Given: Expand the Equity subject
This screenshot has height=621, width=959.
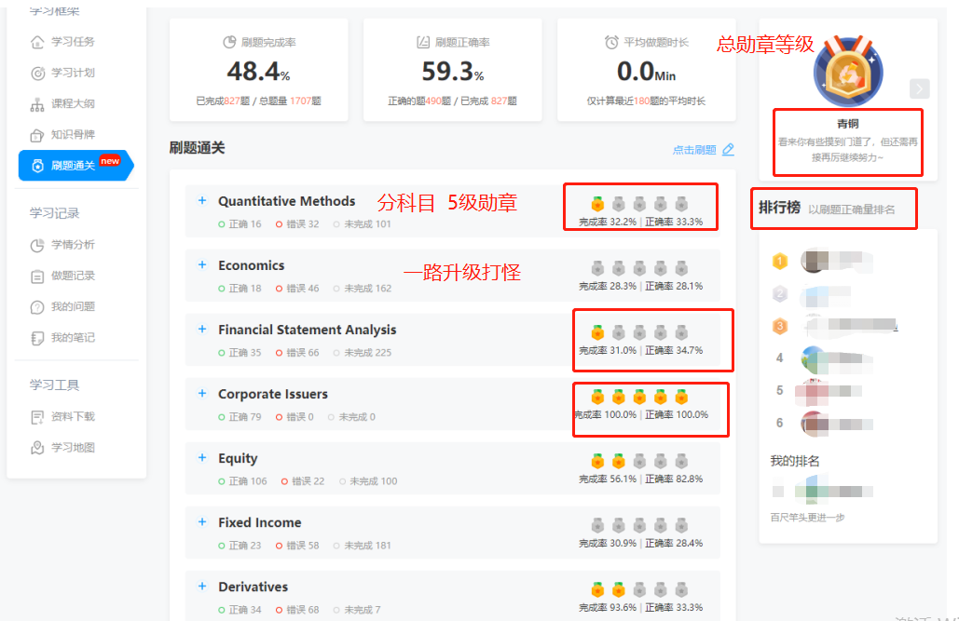Looking at the screenshot, I should (202, 457).
